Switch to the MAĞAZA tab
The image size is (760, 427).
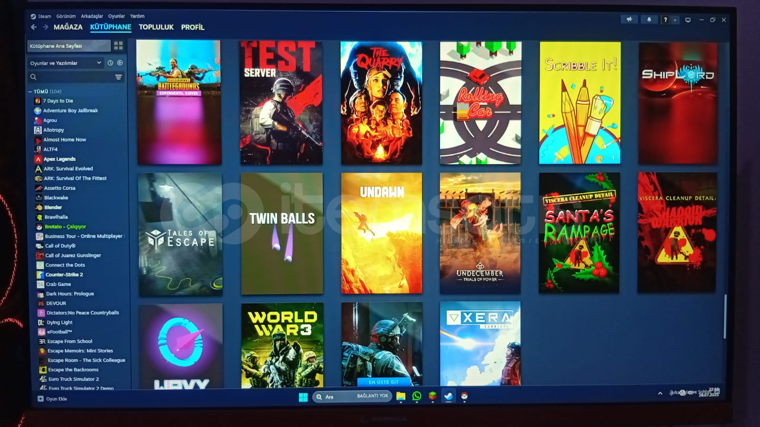point(68,27)
